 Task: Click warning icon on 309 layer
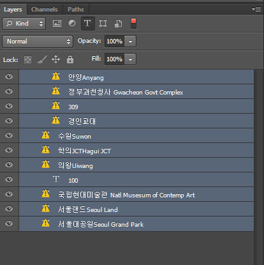tap(56, 106)
